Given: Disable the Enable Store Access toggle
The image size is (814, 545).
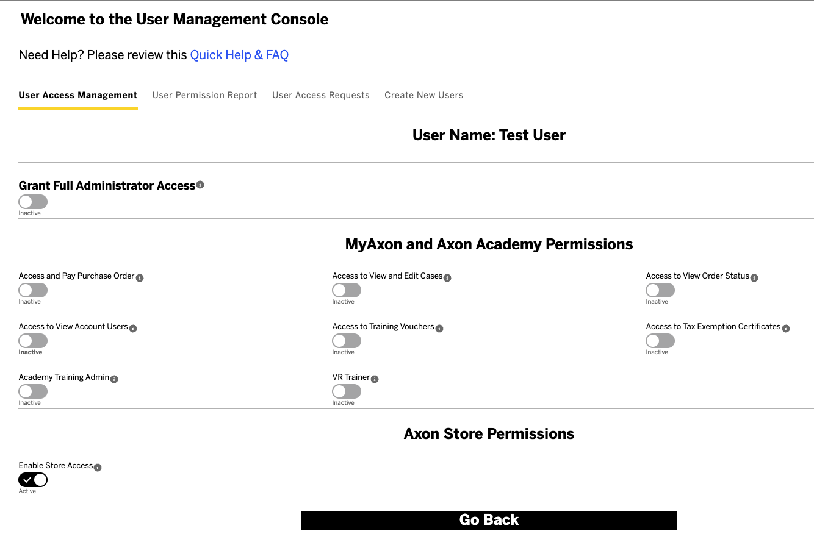Looking at the screenshot, I should click(x=32, y=480).
